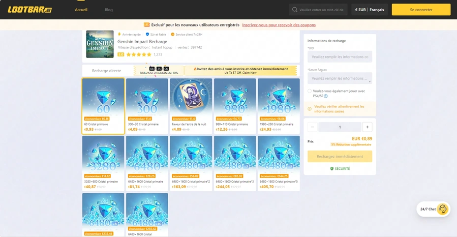457x237 pixels.
Task: Open the coupon signup link
Action: point(279,25)
